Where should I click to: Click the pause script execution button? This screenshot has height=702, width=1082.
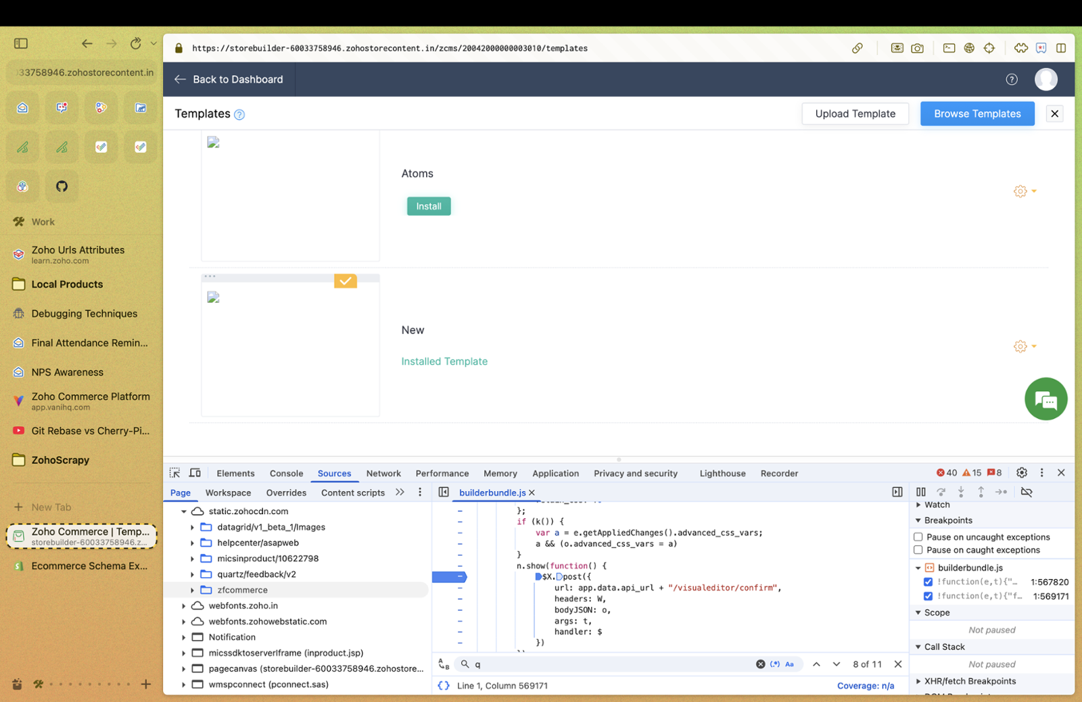coord(920,493)
